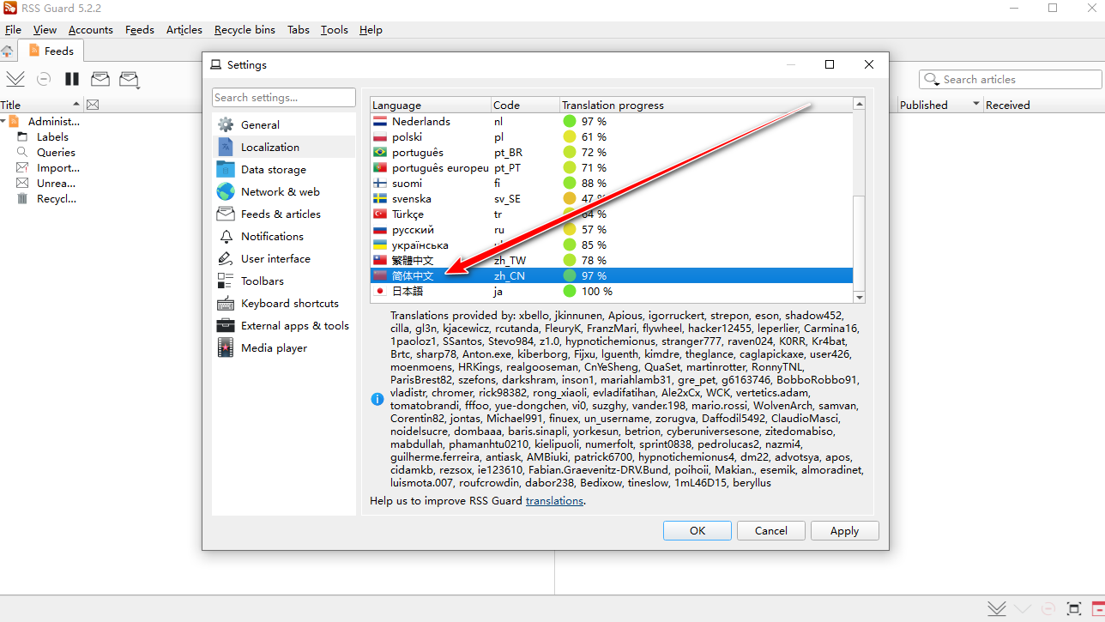Open the Media player settings category
Viewport: 1105px width, 622px height.
pyautogui.click(x=284, y=347)
